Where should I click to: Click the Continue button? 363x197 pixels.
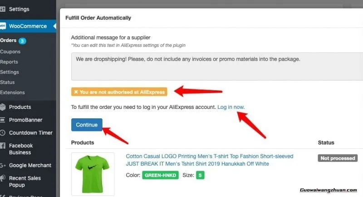[x=87, y=125]
